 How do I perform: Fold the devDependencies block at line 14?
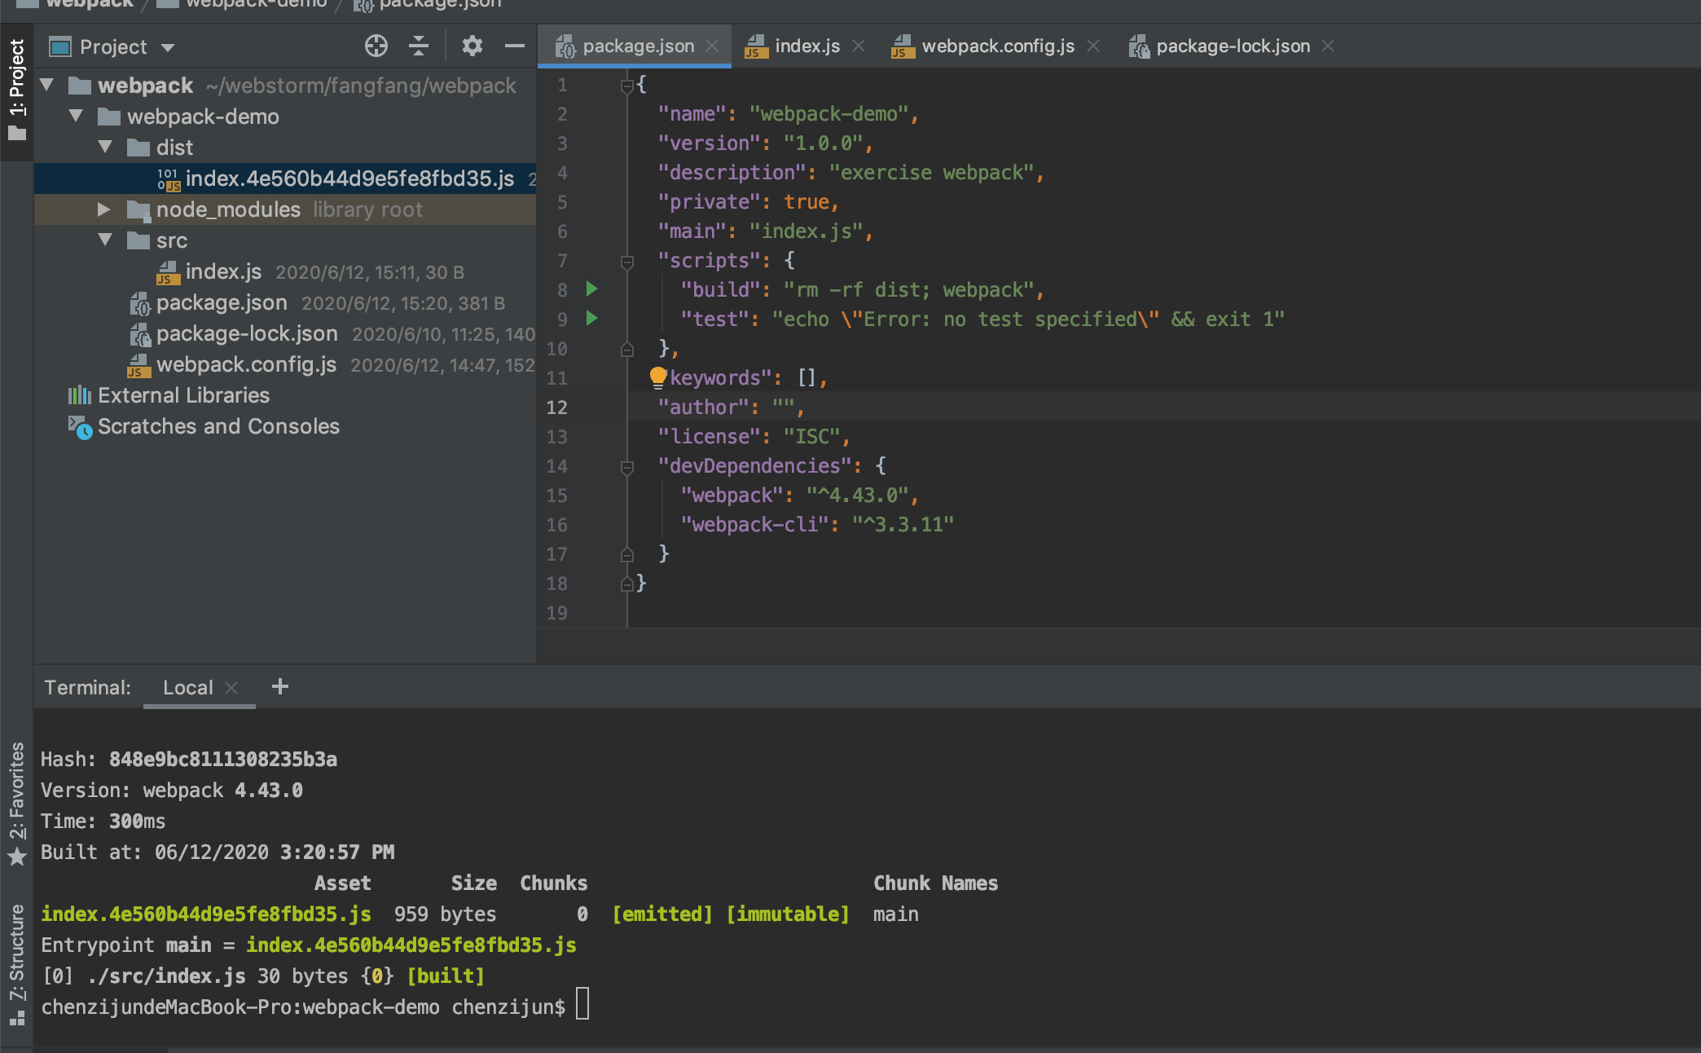626,466
